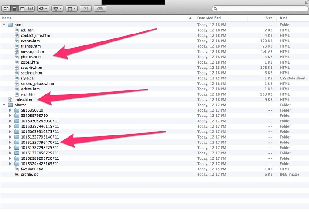The image size is (309, 214).
Task: Select messages.htm file icon
Action: point(17,51)
